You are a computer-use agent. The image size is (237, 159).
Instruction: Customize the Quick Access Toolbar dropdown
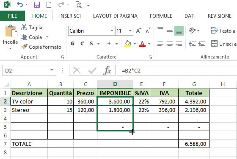(88, 5)
